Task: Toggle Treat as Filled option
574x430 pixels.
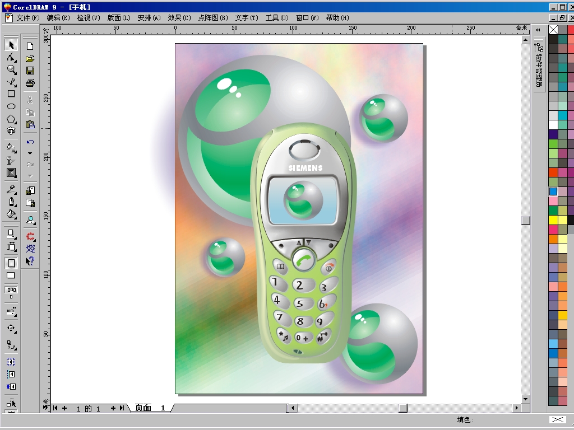Action: (x=11, y=403)
